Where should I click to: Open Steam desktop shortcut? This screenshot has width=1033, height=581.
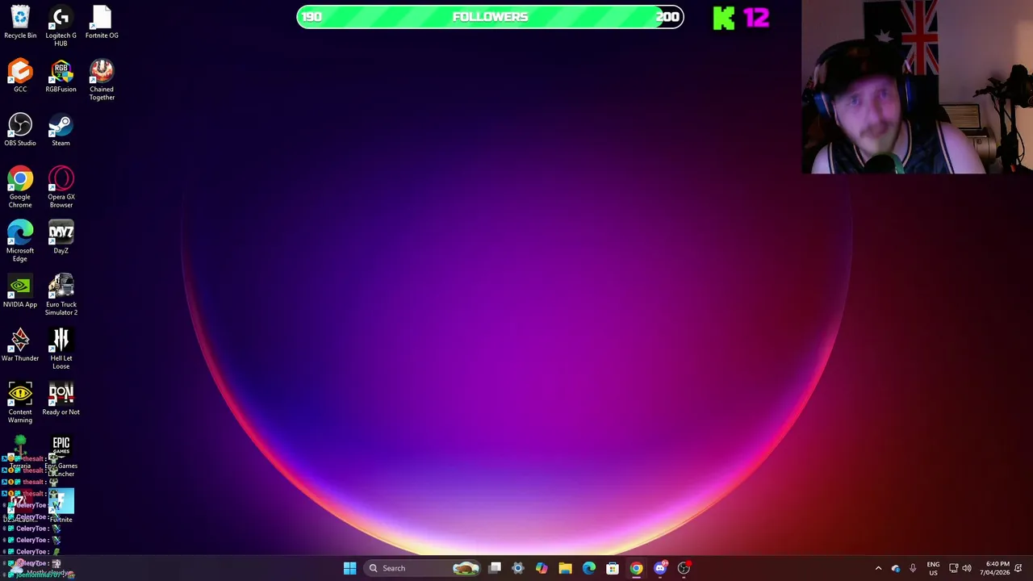point(61,130)
